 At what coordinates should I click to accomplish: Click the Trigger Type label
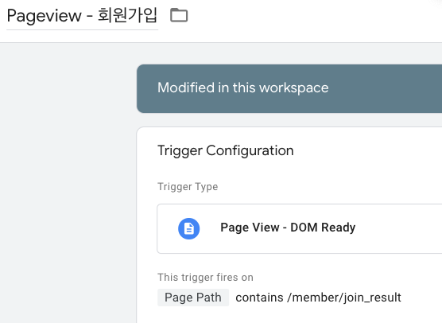(188, 187)
